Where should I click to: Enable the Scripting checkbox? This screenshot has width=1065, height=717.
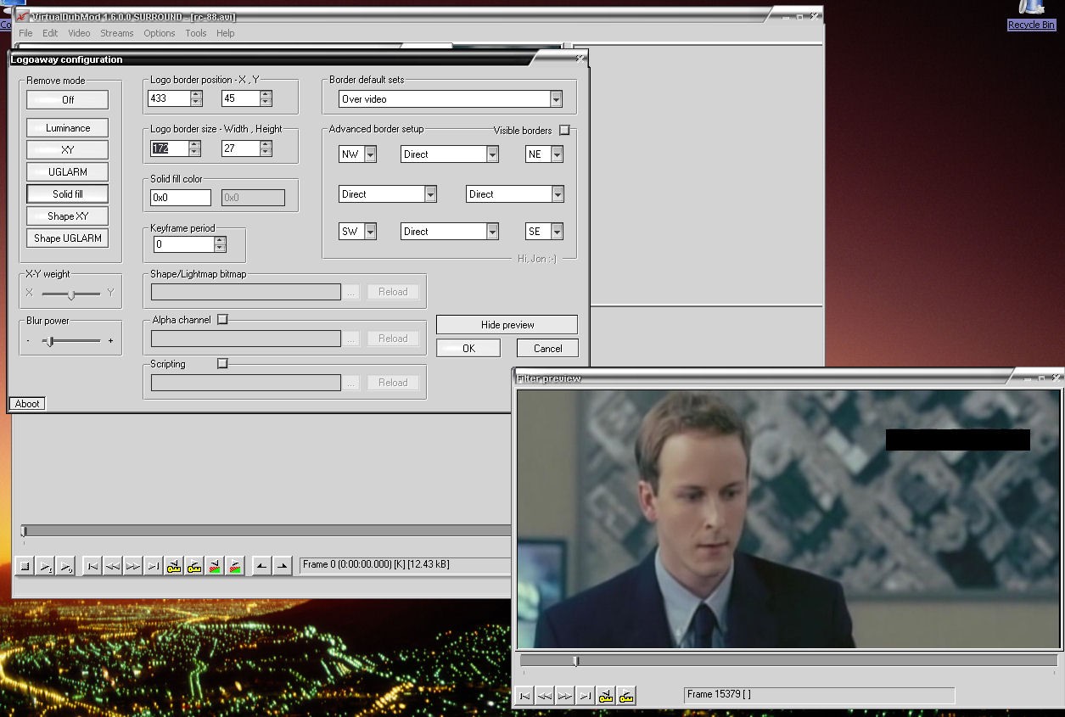click(x=222, y=363)
